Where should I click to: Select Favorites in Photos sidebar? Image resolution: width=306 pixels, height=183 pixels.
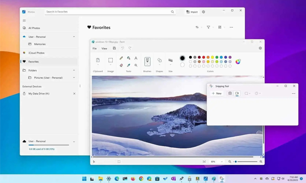pyautogui.click(x=49, y=61)
